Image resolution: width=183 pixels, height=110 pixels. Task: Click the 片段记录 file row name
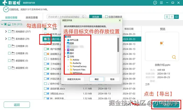[x=55, y=79]
